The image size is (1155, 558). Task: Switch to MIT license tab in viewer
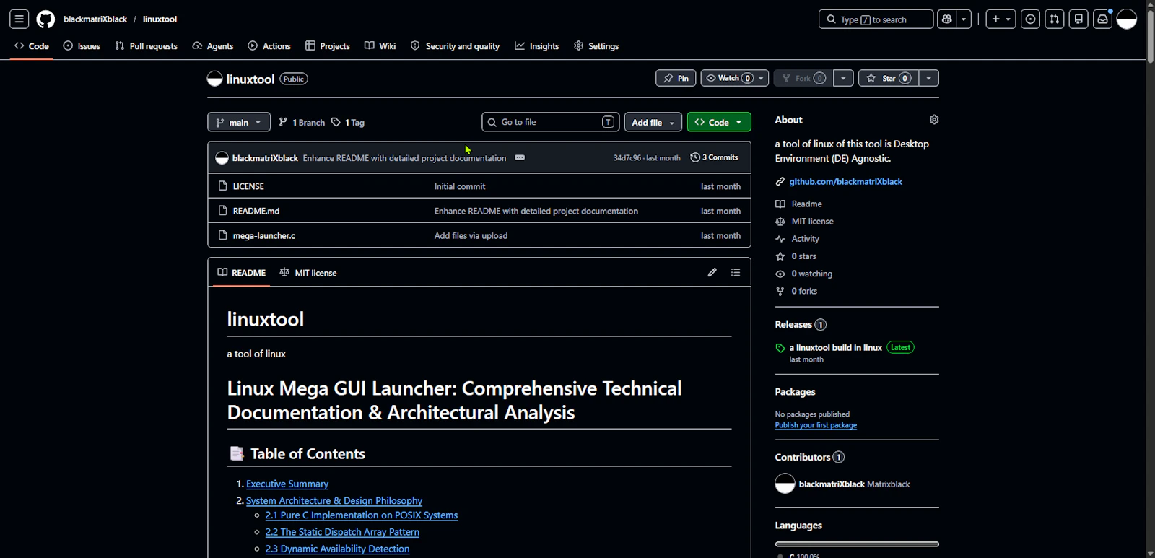click(308, 273)
